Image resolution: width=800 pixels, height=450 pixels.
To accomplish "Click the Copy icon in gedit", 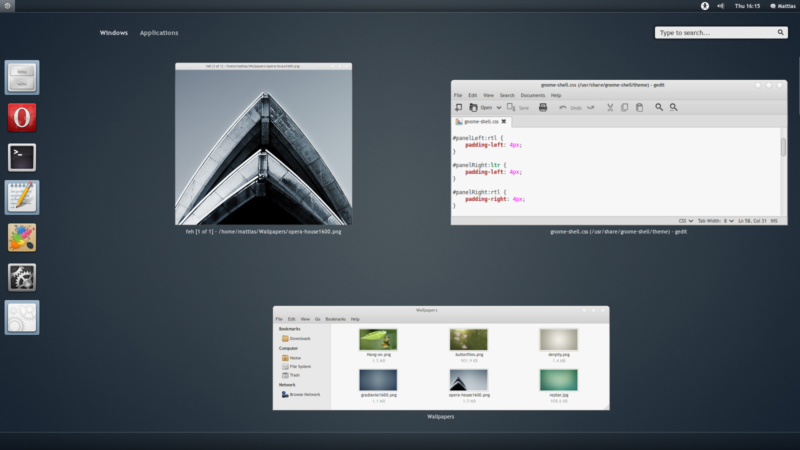I will pos(624,107).
